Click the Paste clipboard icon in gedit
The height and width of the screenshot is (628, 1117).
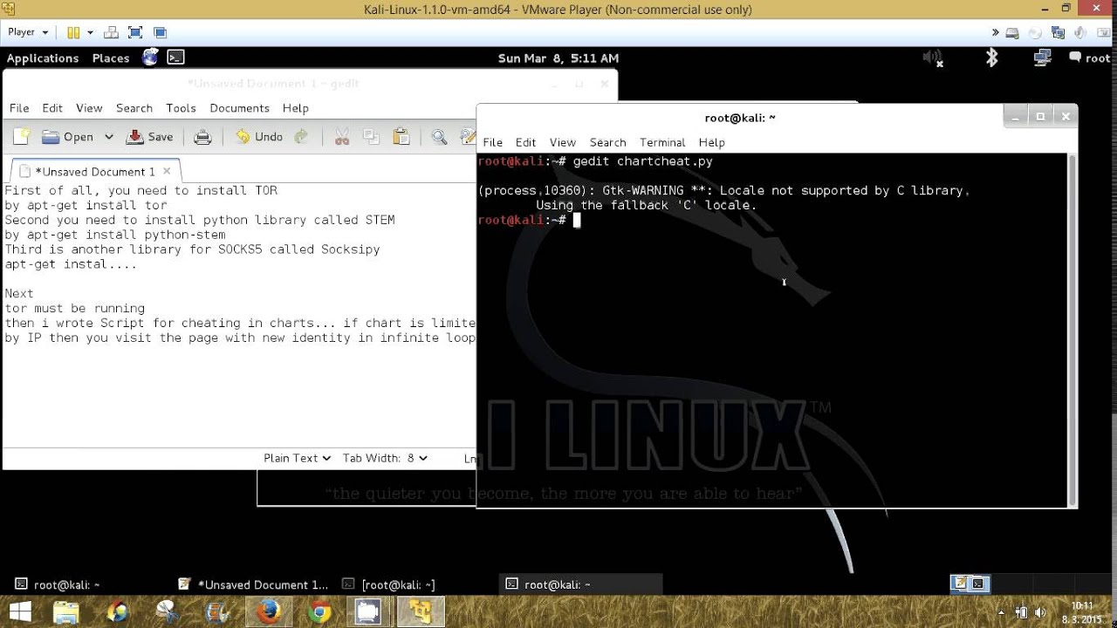[401, 137]
